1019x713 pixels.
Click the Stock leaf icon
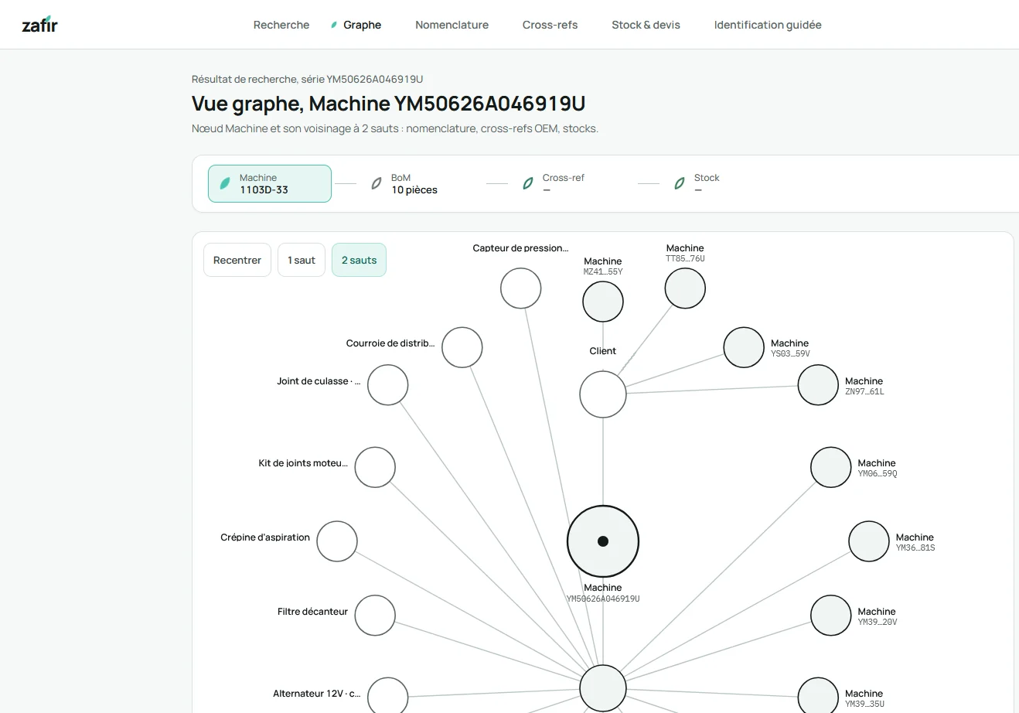pyautogui.click(x=680, y=183)
